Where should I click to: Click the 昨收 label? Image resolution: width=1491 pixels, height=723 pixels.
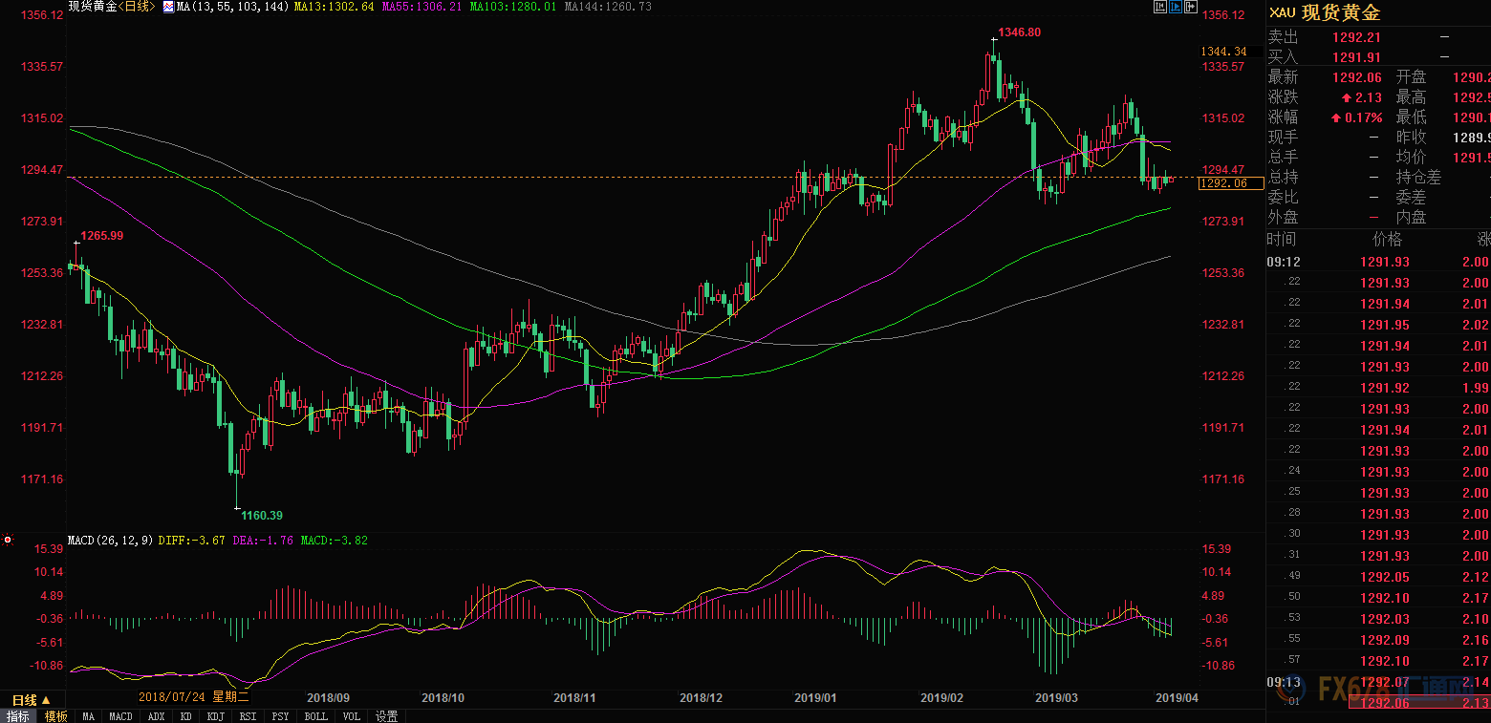(x=1411, y=138)
